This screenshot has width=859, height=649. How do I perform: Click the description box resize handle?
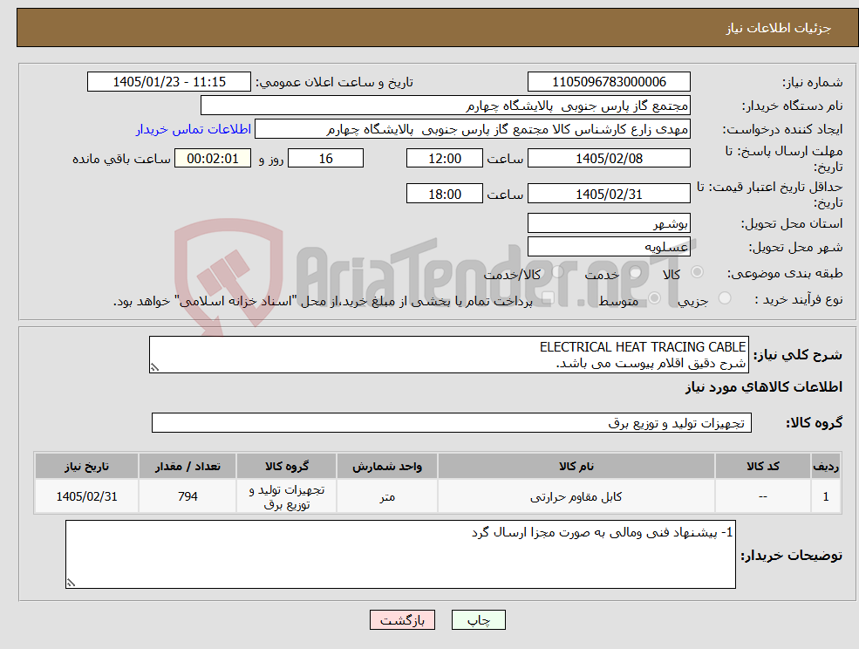click(x=154, y=368)
